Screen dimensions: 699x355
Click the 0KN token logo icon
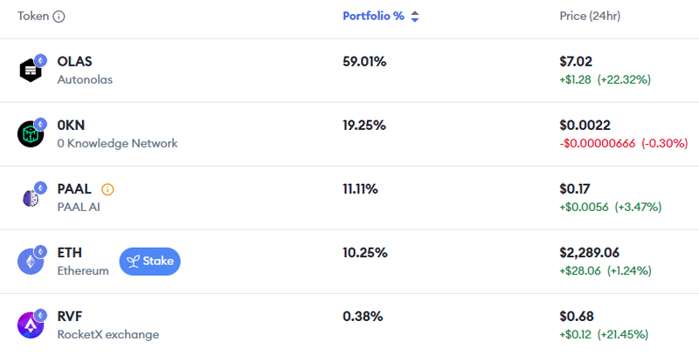pos(31,133)
